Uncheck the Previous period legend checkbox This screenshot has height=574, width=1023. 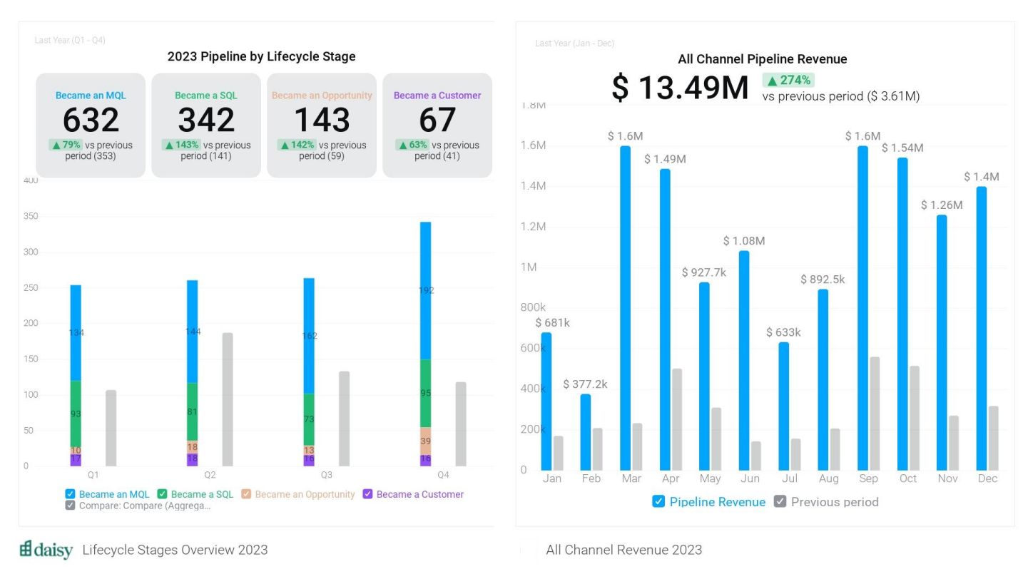coord(780,501)
